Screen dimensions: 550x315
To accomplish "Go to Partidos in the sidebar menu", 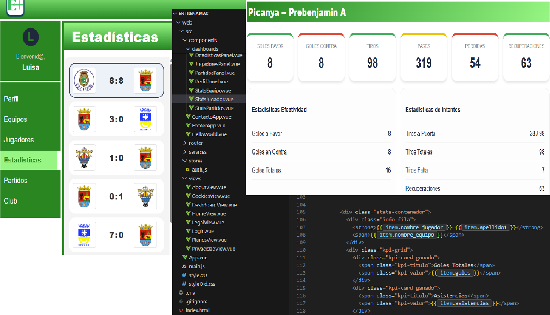I will click(16, 181).
